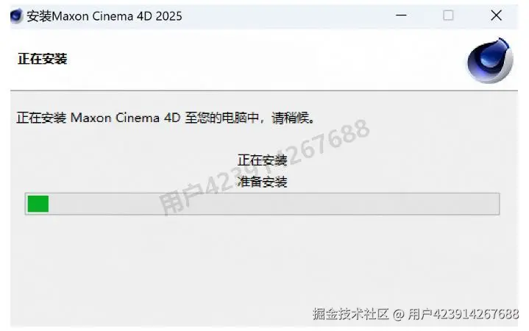Screen dimensions: 529x331
Task: Click the Cinema 4D icon in title bar
Action: [16, 16]
